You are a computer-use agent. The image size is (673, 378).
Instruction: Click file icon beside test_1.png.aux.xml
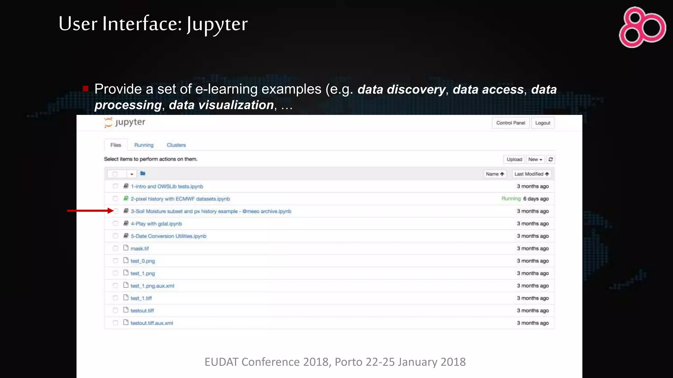click(126, 285)
